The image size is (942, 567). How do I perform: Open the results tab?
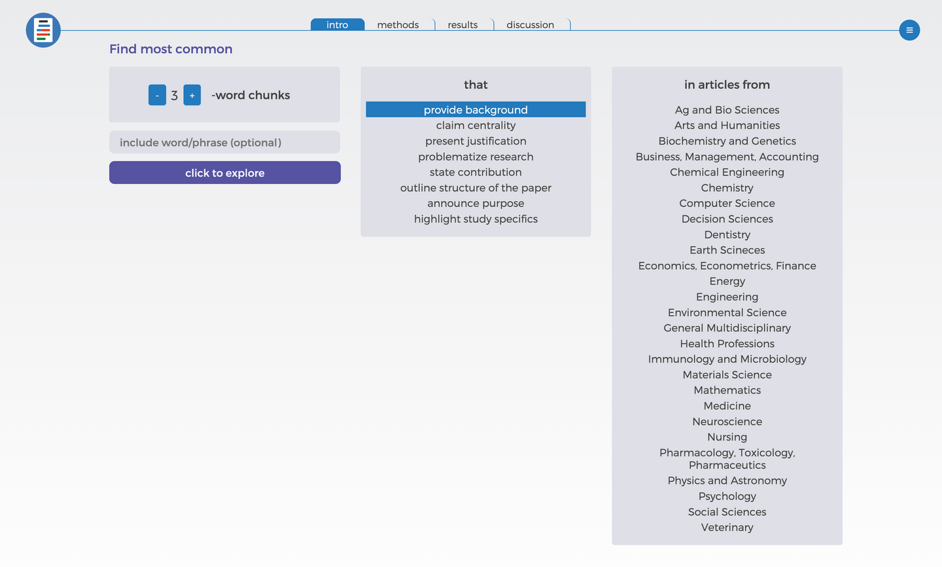[462, 25]
